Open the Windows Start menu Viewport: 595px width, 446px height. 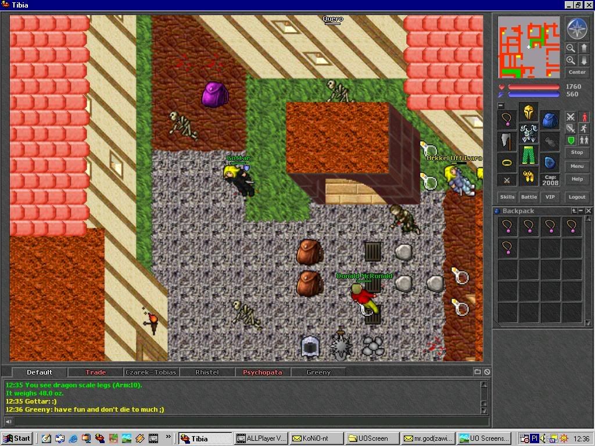pyautogui.click(x=17, y=438)
